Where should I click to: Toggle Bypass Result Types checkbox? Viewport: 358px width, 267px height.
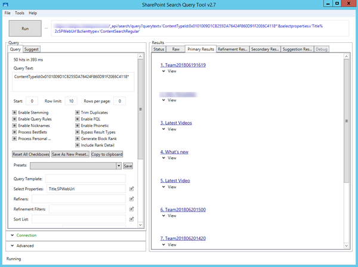[78, 132]
